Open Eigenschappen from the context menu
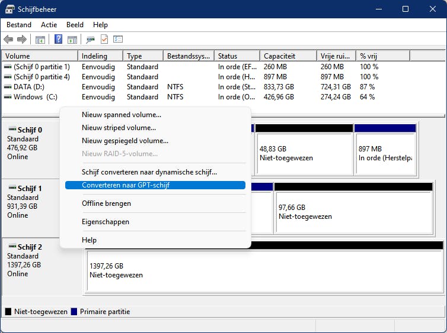 point(106,222)
